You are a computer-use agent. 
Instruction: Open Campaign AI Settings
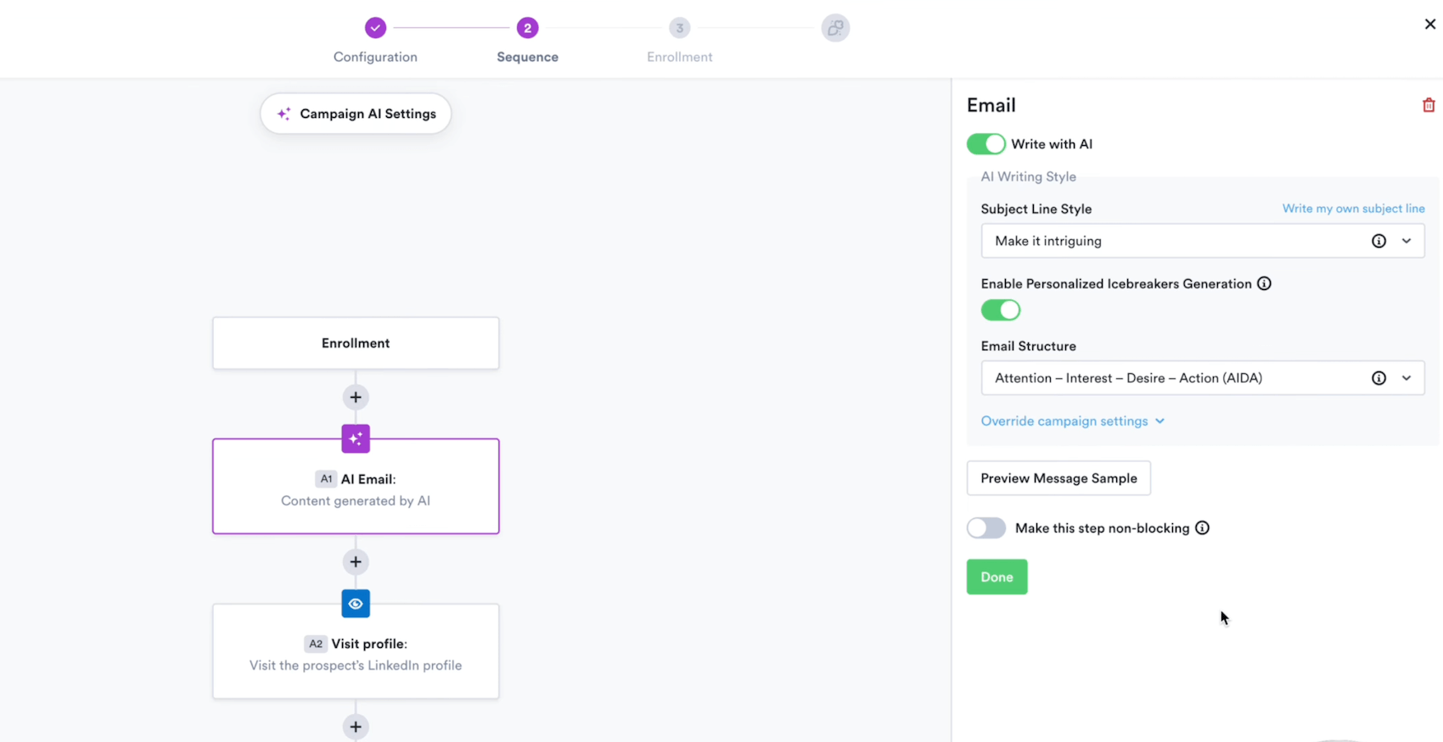(x=356, y=114)
